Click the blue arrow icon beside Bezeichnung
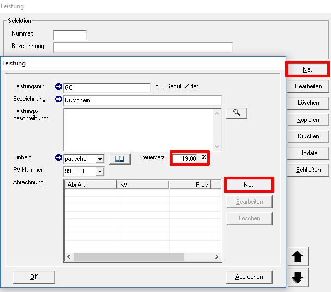 [x=58, y=99]
